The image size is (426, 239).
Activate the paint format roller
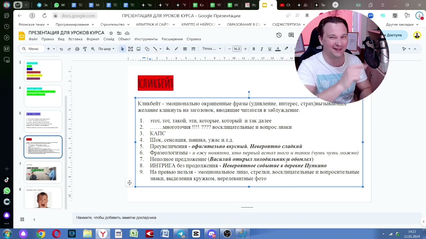pyautogui.click(x=85, y=49)
